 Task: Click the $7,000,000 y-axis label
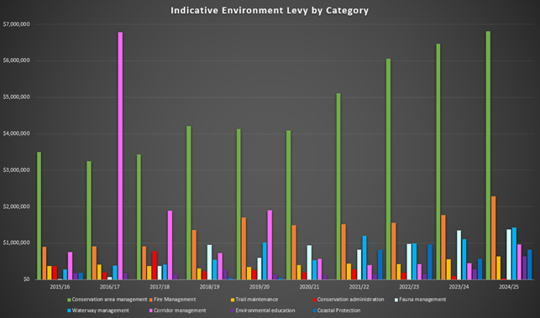pos(16,24)
